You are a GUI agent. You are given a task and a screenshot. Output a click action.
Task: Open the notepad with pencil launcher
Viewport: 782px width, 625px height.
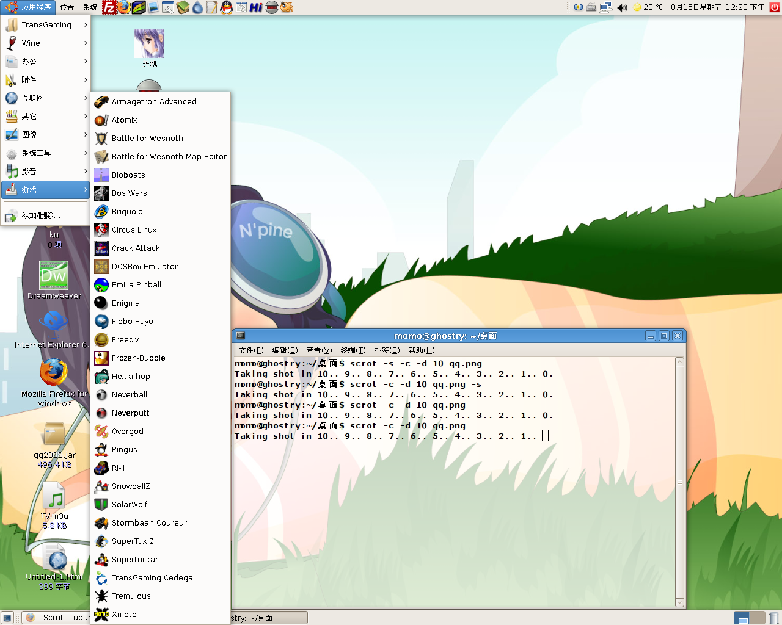(212, 7)
